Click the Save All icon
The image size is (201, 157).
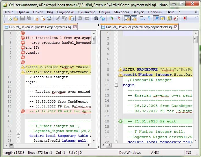(29, 18)
